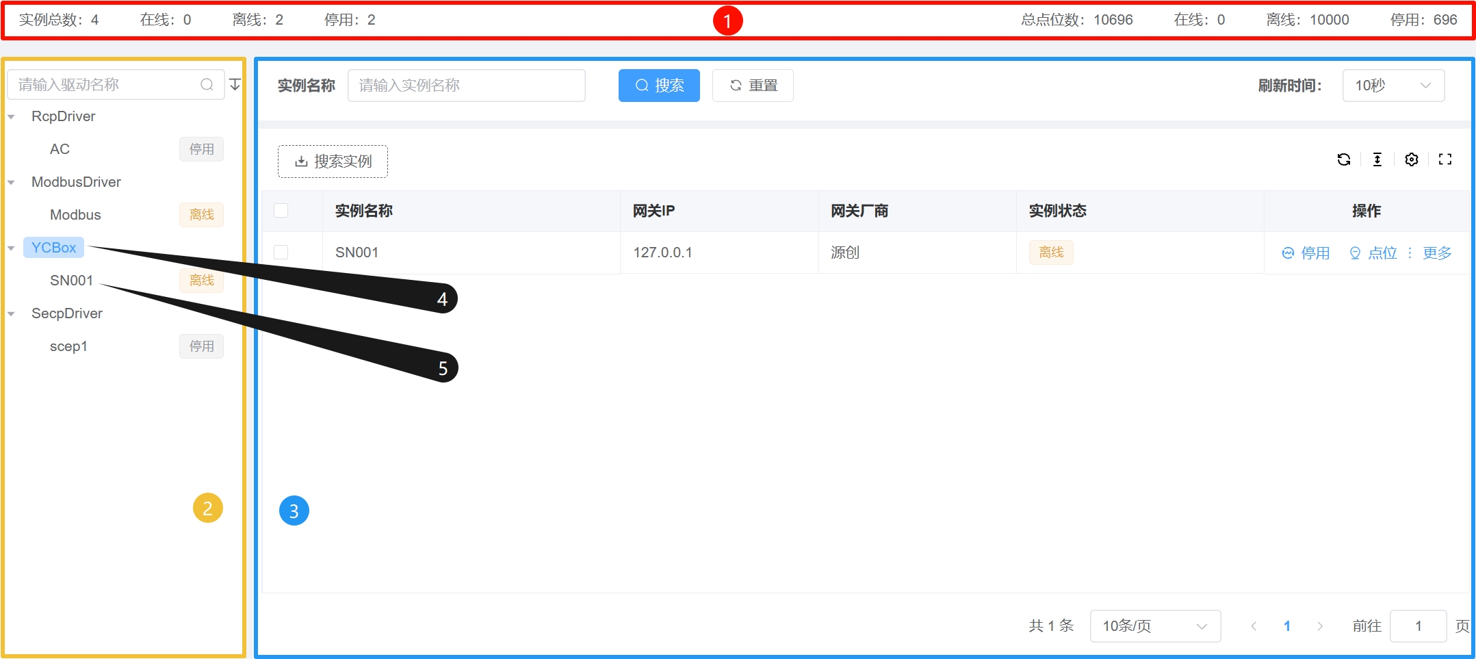Click the 离线 status tag in table row

point(1051,253)
